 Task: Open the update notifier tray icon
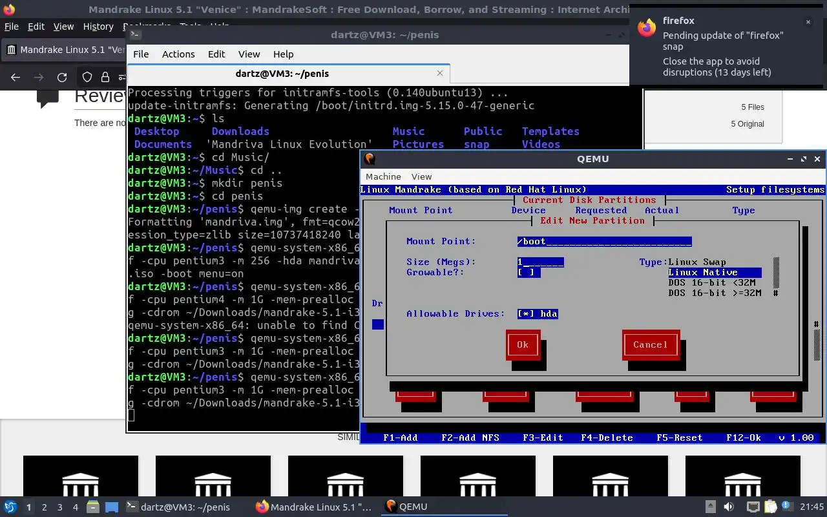[787, 507]
